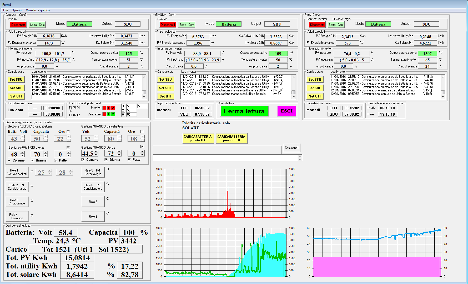
Task: Toggle Ore checkbox in SGANCIO caricabatterie
Action: 142,131
